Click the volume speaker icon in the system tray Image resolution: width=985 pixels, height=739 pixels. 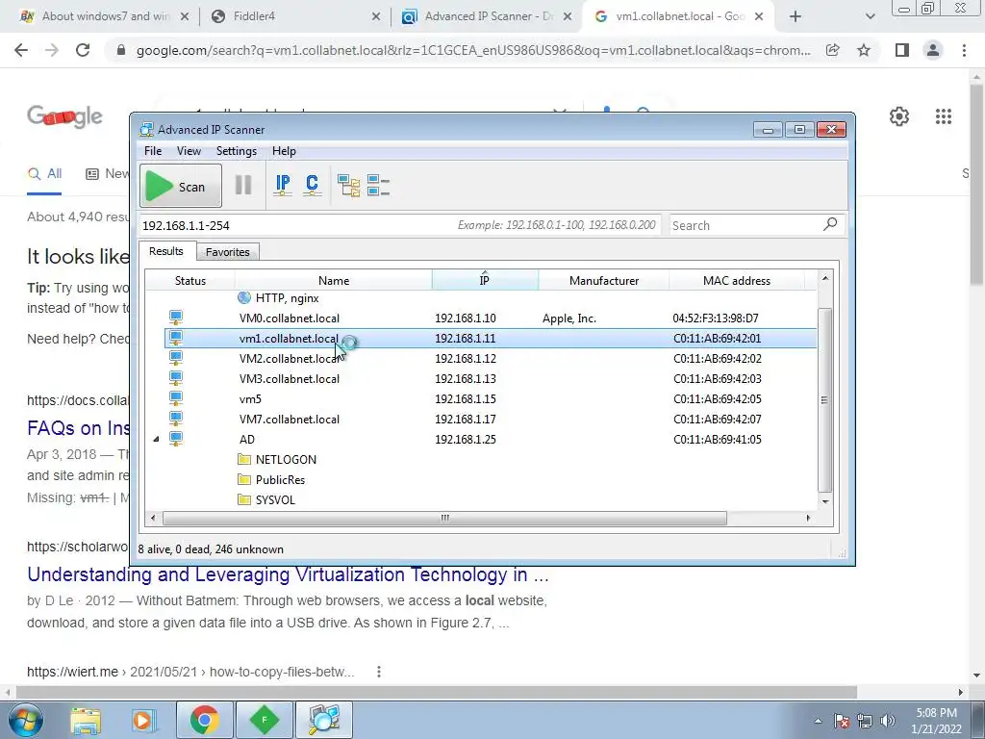[888, 720]
